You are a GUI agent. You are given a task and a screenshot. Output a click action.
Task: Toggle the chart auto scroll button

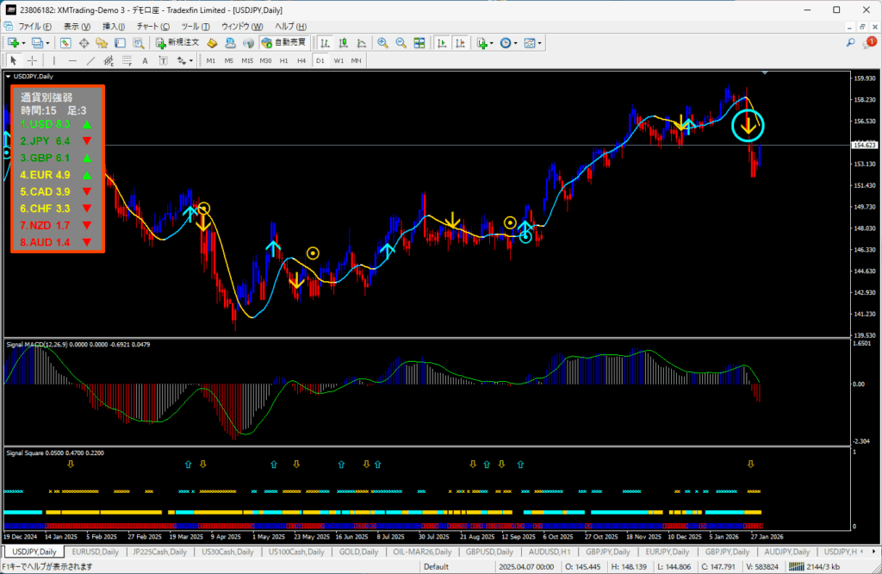coord(441,42)
